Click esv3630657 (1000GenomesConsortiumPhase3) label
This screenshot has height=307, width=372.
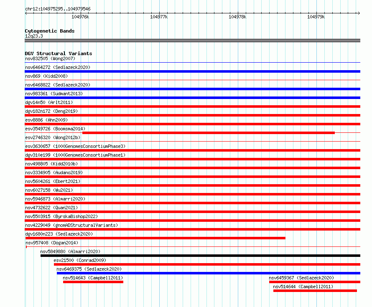pos(75,146)
